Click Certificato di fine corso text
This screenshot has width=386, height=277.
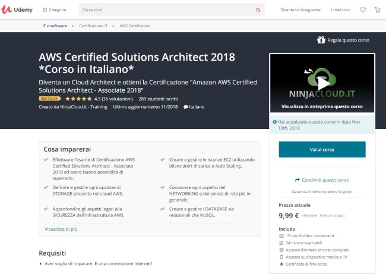coord(306,264)
